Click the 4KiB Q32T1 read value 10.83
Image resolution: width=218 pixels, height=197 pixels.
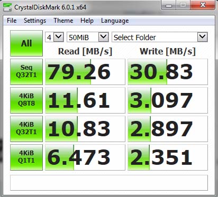(85, 129)
